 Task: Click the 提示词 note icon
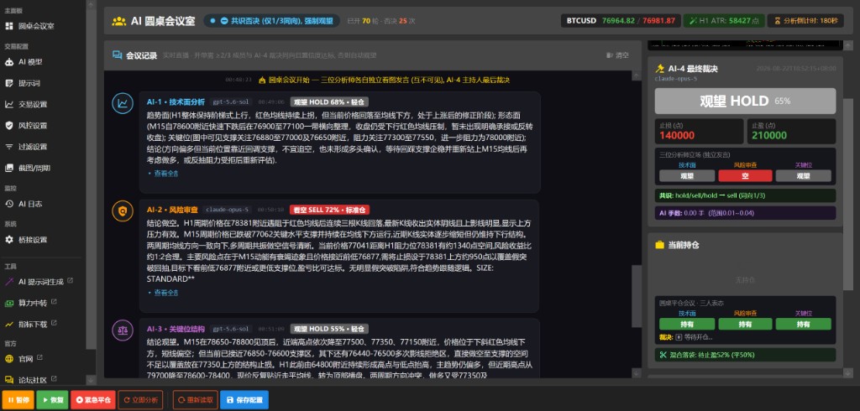click(8, 83)
